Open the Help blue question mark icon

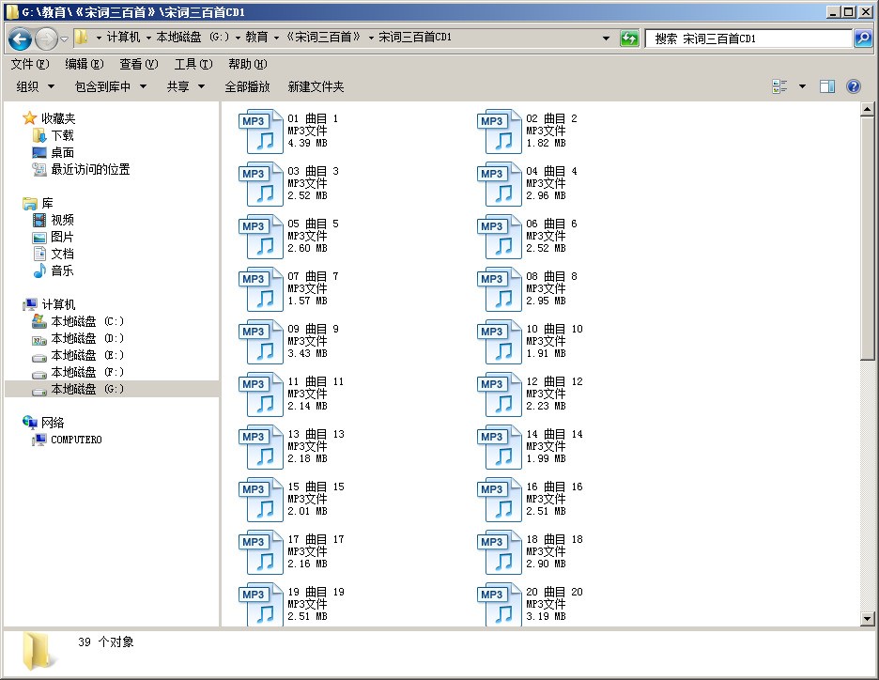tap(852, 86)
